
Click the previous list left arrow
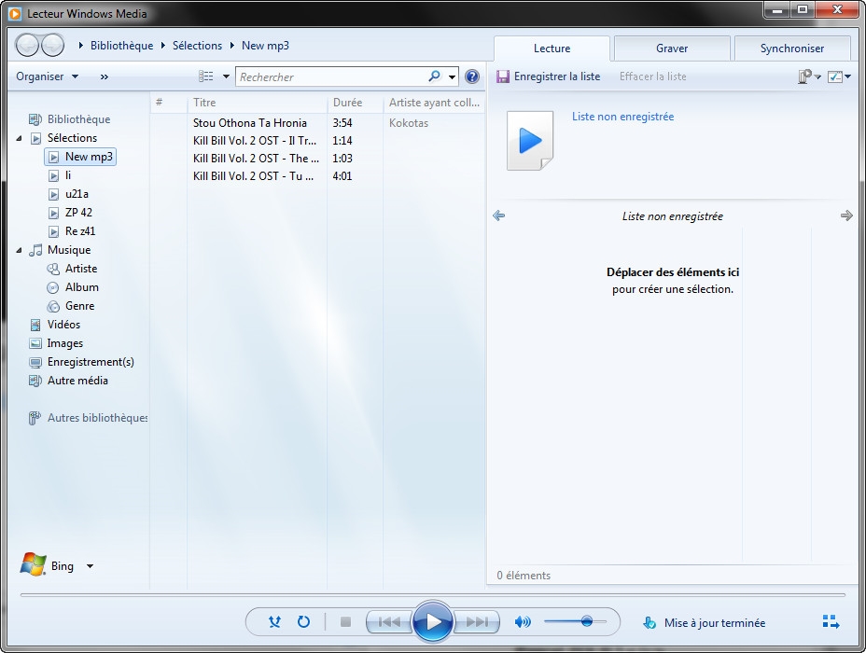coord(498,215)
